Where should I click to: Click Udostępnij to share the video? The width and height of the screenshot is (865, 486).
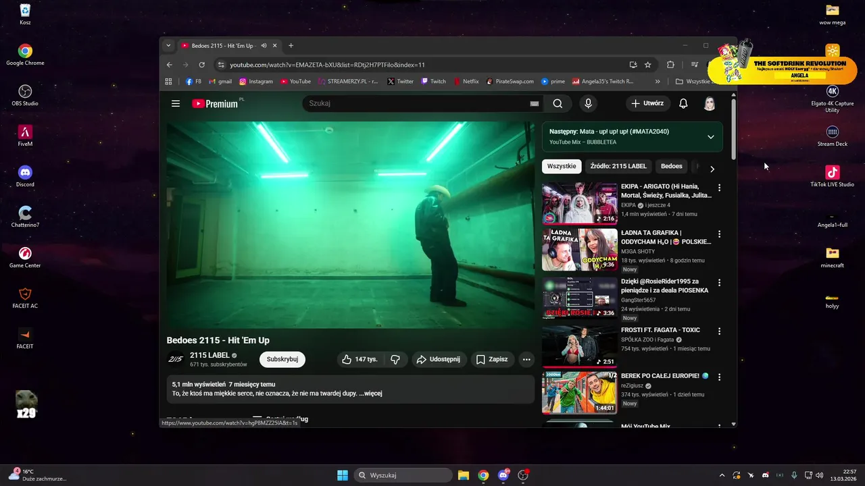click(x=438, y=359)
